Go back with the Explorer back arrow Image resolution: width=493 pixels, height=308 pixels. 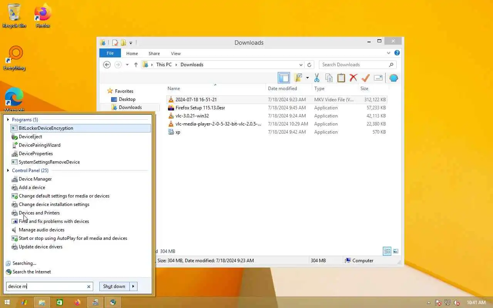pos(107,65)
